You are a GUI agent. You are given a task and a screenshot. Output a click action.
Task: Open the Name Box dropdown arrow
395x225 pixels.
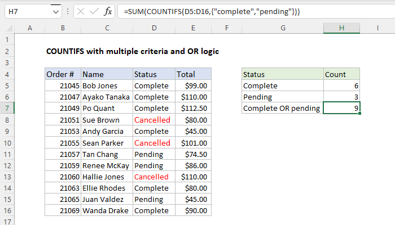(x=55, y=11)
